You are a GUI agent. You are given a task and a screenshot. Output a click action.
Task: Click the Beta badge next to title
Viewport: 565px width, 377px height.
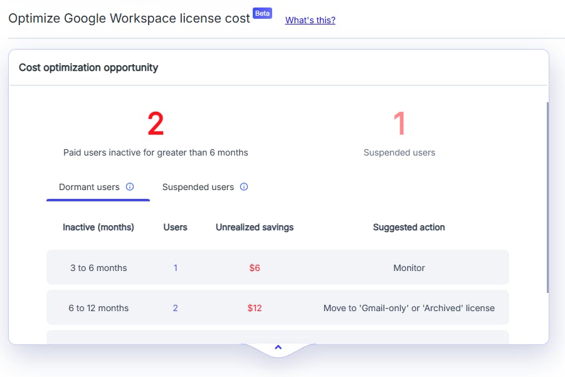pyautogui.click(x=262, y=13)
